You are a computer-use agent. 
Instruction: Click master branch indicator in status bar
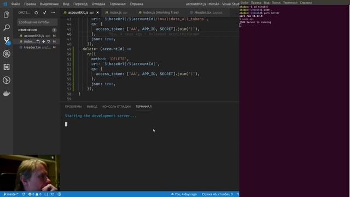click(x=11, y=194)
